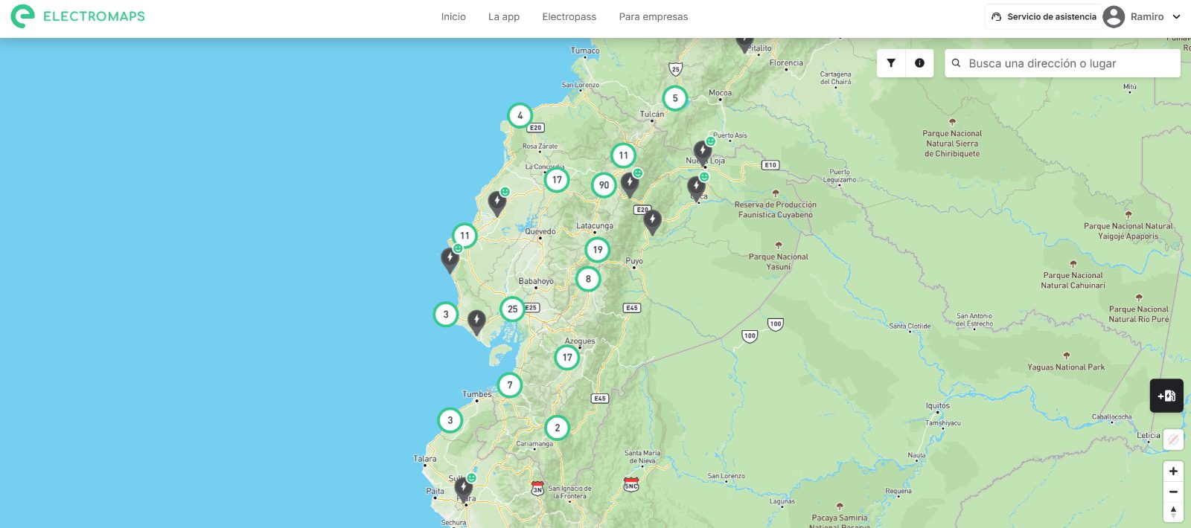This screenshot has height=528, width=1191.
Task: Open cluster 2 near Cariamanga
Action: tap(557, 428)
